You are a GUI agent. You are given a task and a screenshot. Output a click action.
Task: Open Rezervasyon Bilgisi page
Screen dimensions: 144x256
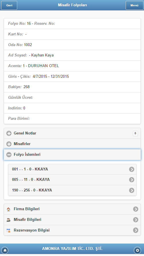coord(72,230)
